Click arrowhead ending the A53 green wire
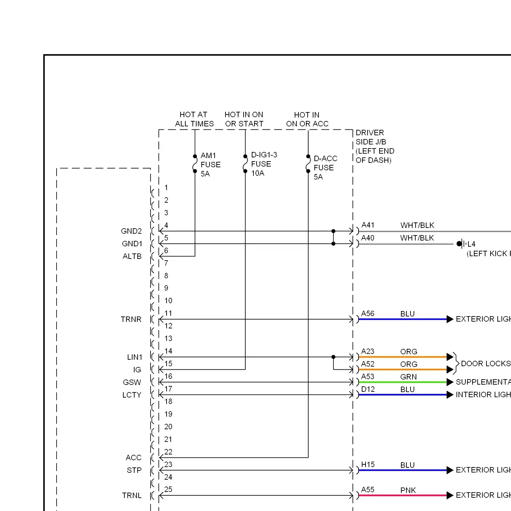This screenshot has height=511, width=511. point(450,382)
